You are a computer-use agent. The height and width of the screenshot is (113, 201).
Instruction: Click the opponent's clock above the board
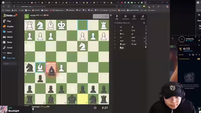click(101, 16)
